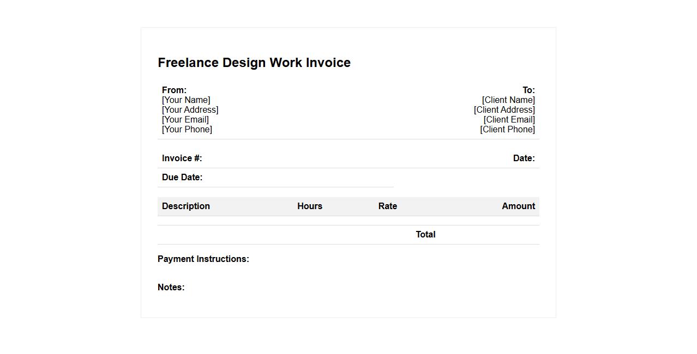The height and width of the screenshot is (354, 697).
Task: Select the To: label
Action: pos(528,90)
